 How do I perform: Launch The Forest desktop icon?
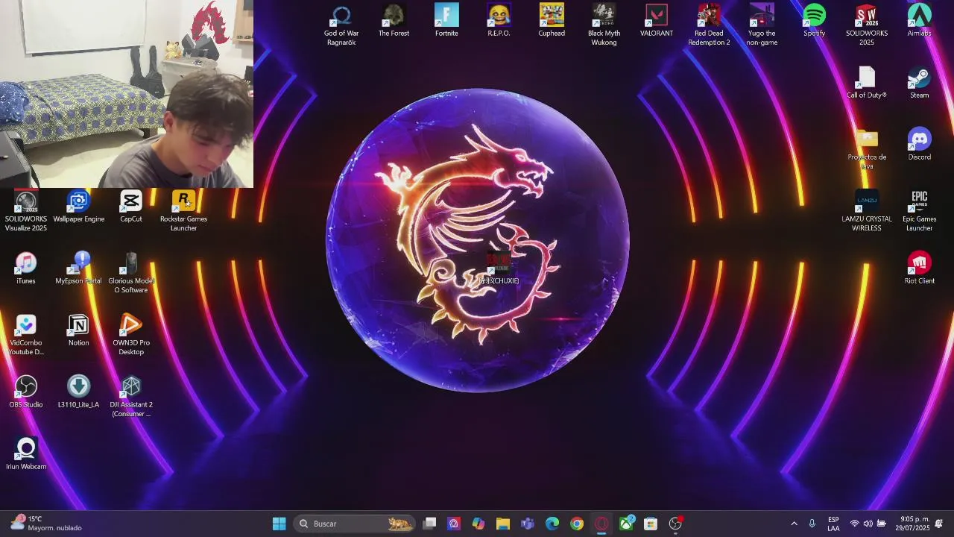click(x=394, y=21)
